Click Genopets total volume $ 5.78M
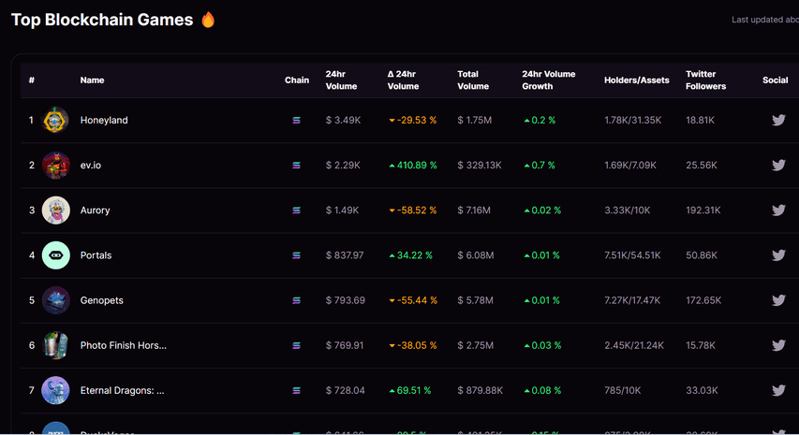Image resolution: width=799 pixels, height=435 pixels. (x=476, y=300)
